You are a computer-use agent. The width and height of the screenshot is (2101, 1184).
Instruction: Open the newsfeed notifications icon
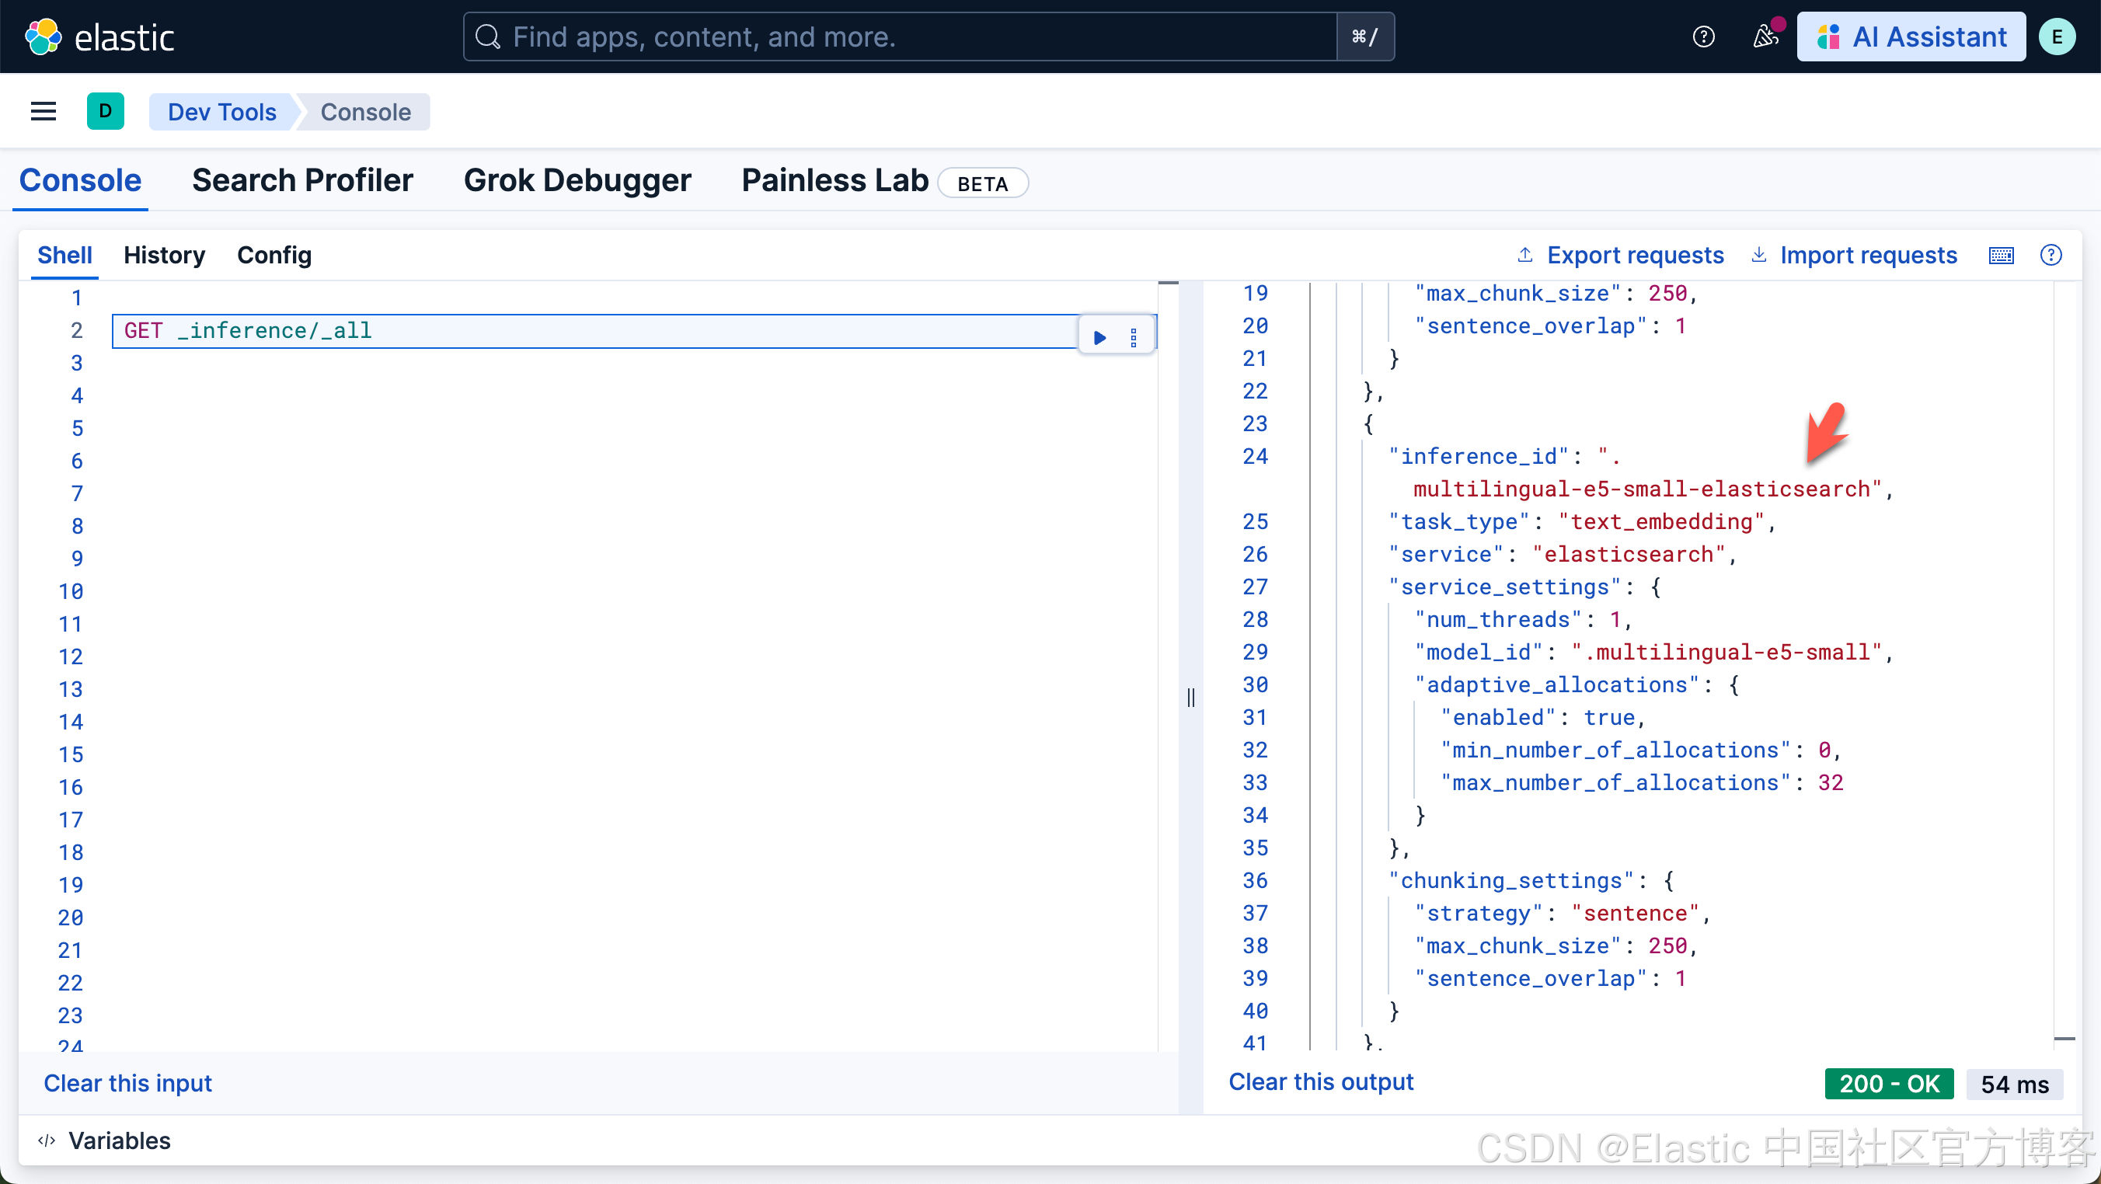(1765, 37)
